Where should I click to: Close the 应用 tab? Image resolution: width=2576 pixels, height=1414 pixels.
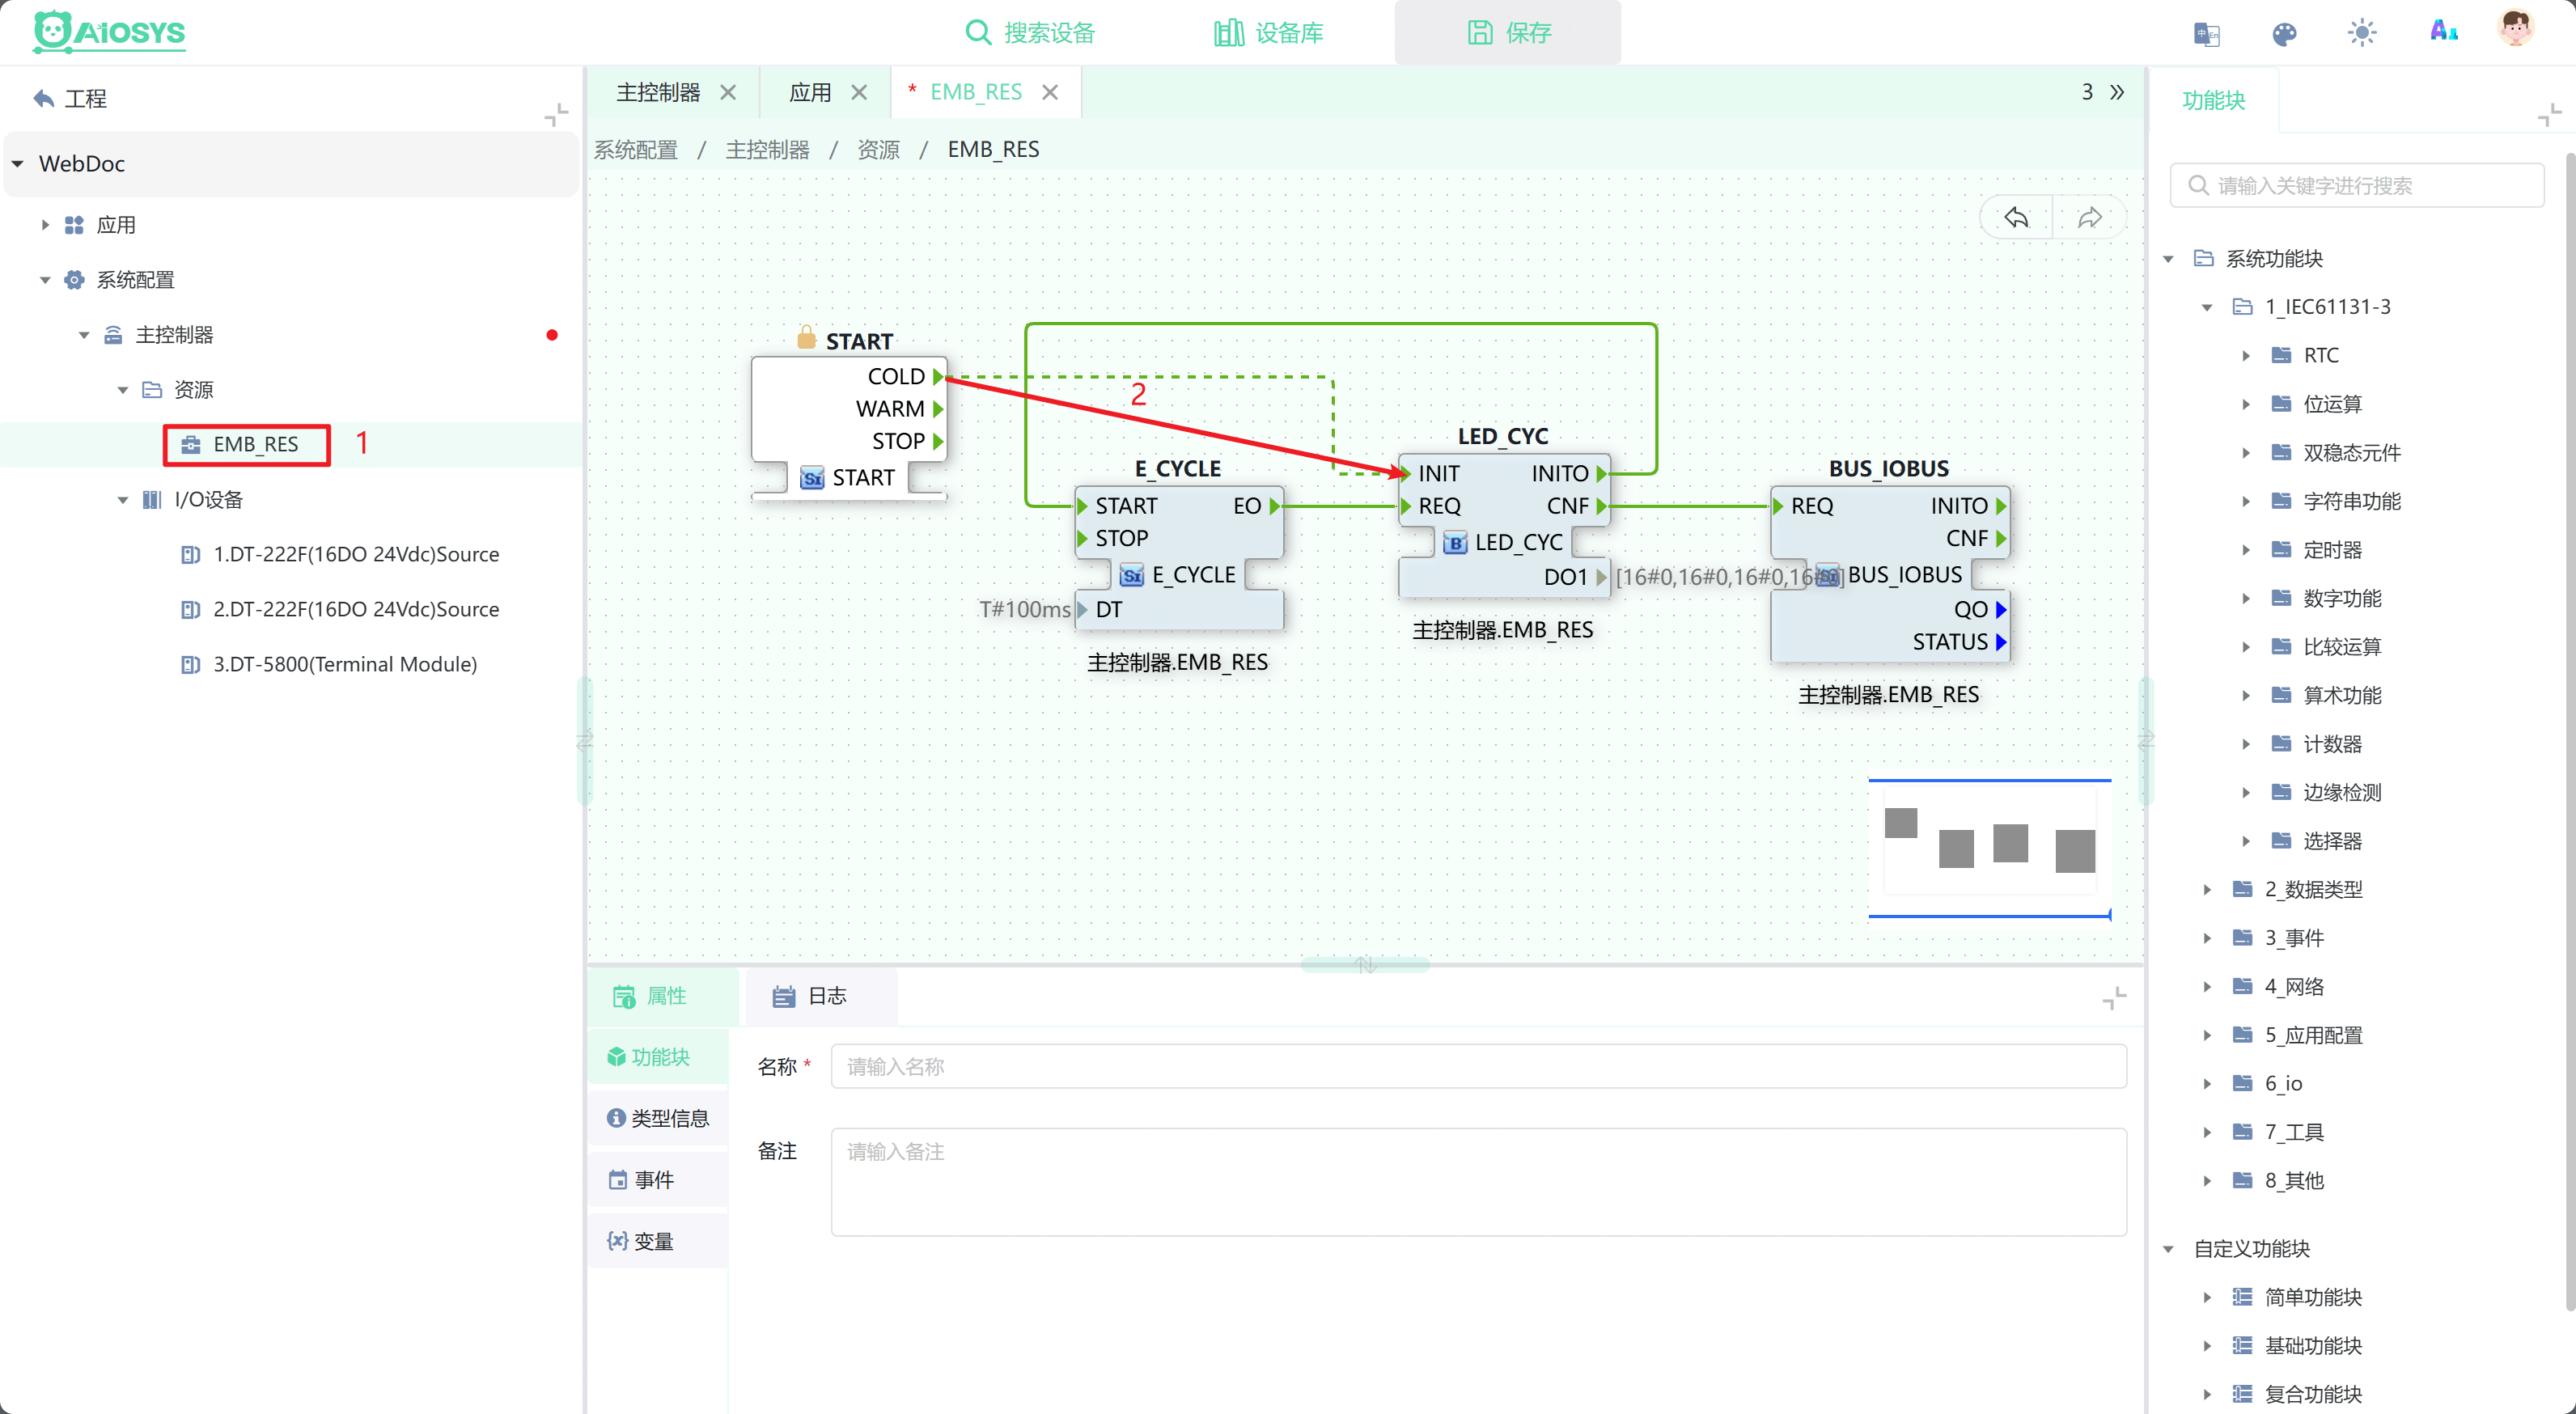(859, 92)
